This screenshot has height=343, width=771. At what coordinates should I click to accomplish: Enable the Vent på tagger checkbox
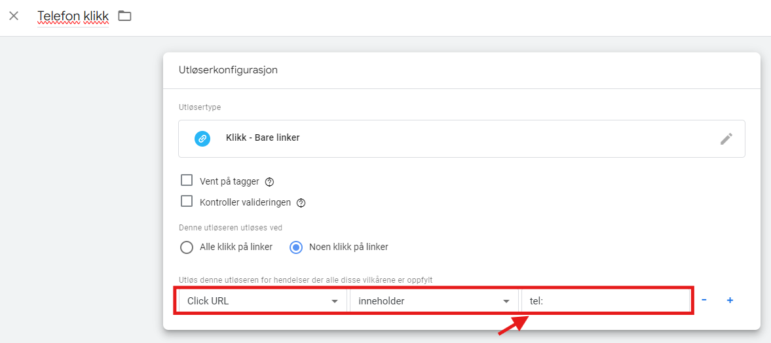click(x=187, y=181)
